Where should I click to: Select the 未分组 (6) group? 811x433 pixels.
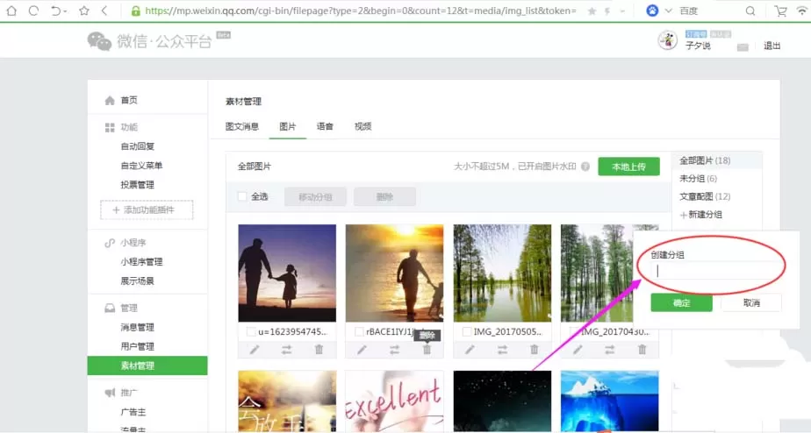698,178
